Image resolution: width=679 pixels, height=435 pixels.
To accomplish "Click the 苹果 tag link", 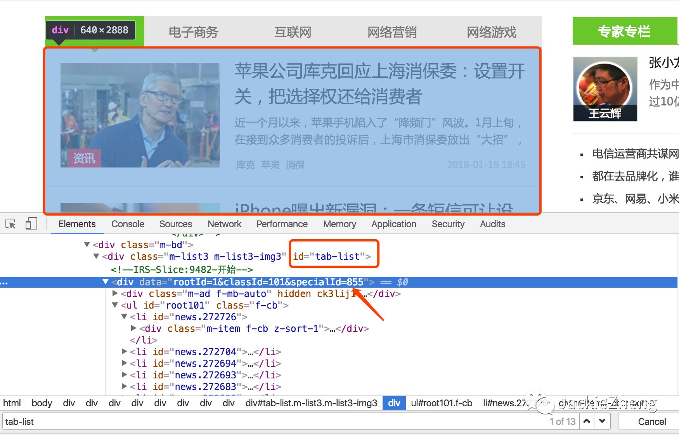I will pyautogui.click(x=270, y=165).
